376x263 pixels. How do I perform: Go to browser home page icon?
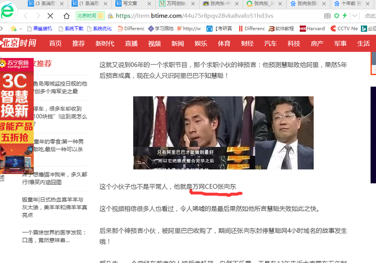click(x=66, y=16)
